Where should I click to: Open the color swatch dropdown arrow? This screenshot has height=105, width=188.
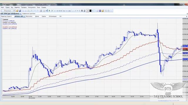(x=93, y=11)
